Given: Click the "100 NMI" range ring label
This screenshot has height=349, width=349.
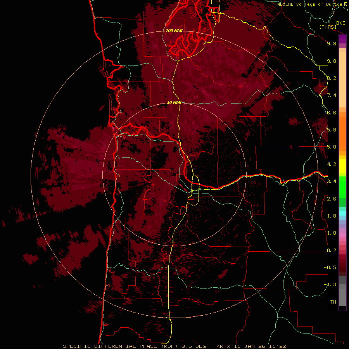Looking at the screenshot, I should [x=174, y=31].
